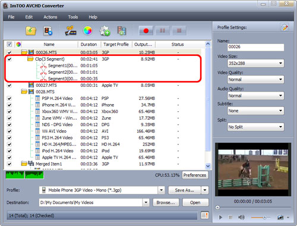This screenshot has height=226, width=297.
Task: Click the Segment2 scissors icon
Action: (43, 72)
